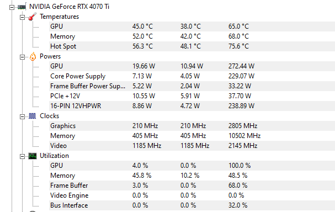Click the 68.0 % Frame Buffer maximum
Viewport: 335px width, 212px height.
[238, 185]
